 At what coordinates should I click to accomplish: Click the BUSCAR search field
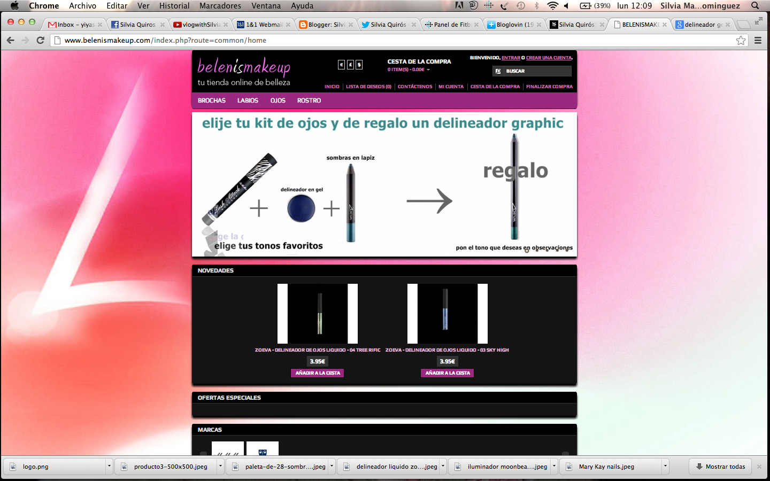pos(537,71)
